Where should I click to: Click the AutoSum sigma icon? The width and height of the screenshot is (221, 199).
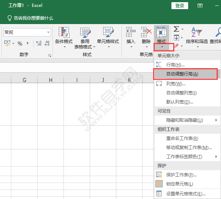click(x=176, y=29)
